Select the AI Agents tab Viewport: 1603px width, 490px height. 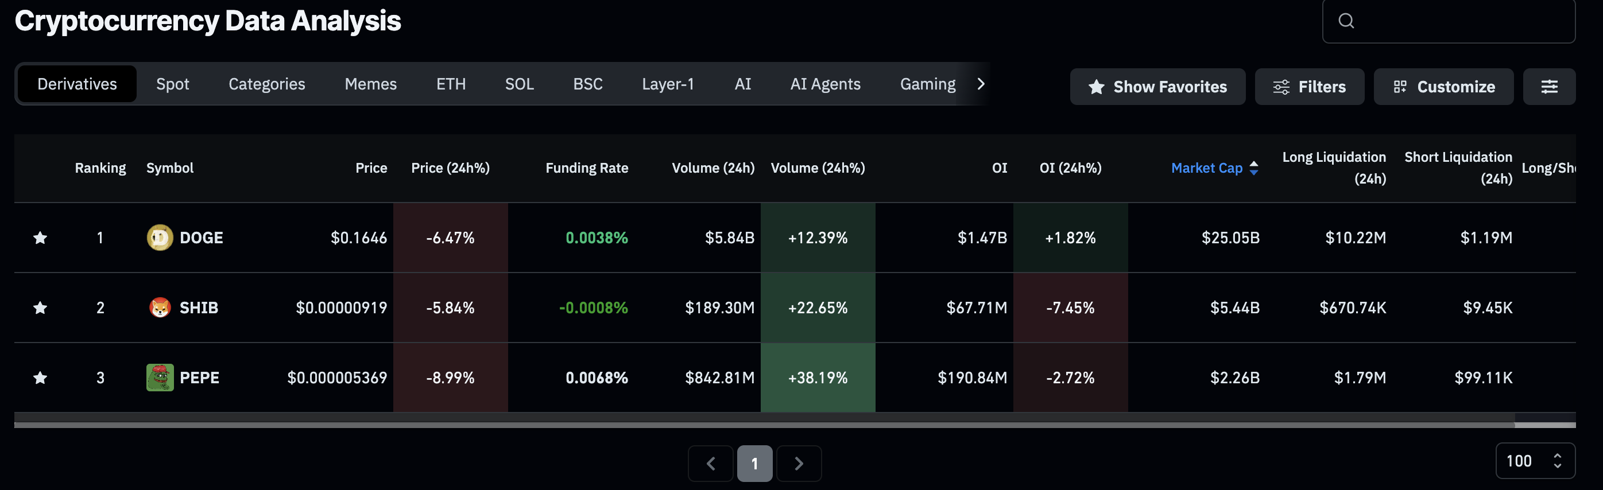click(825, 84)
